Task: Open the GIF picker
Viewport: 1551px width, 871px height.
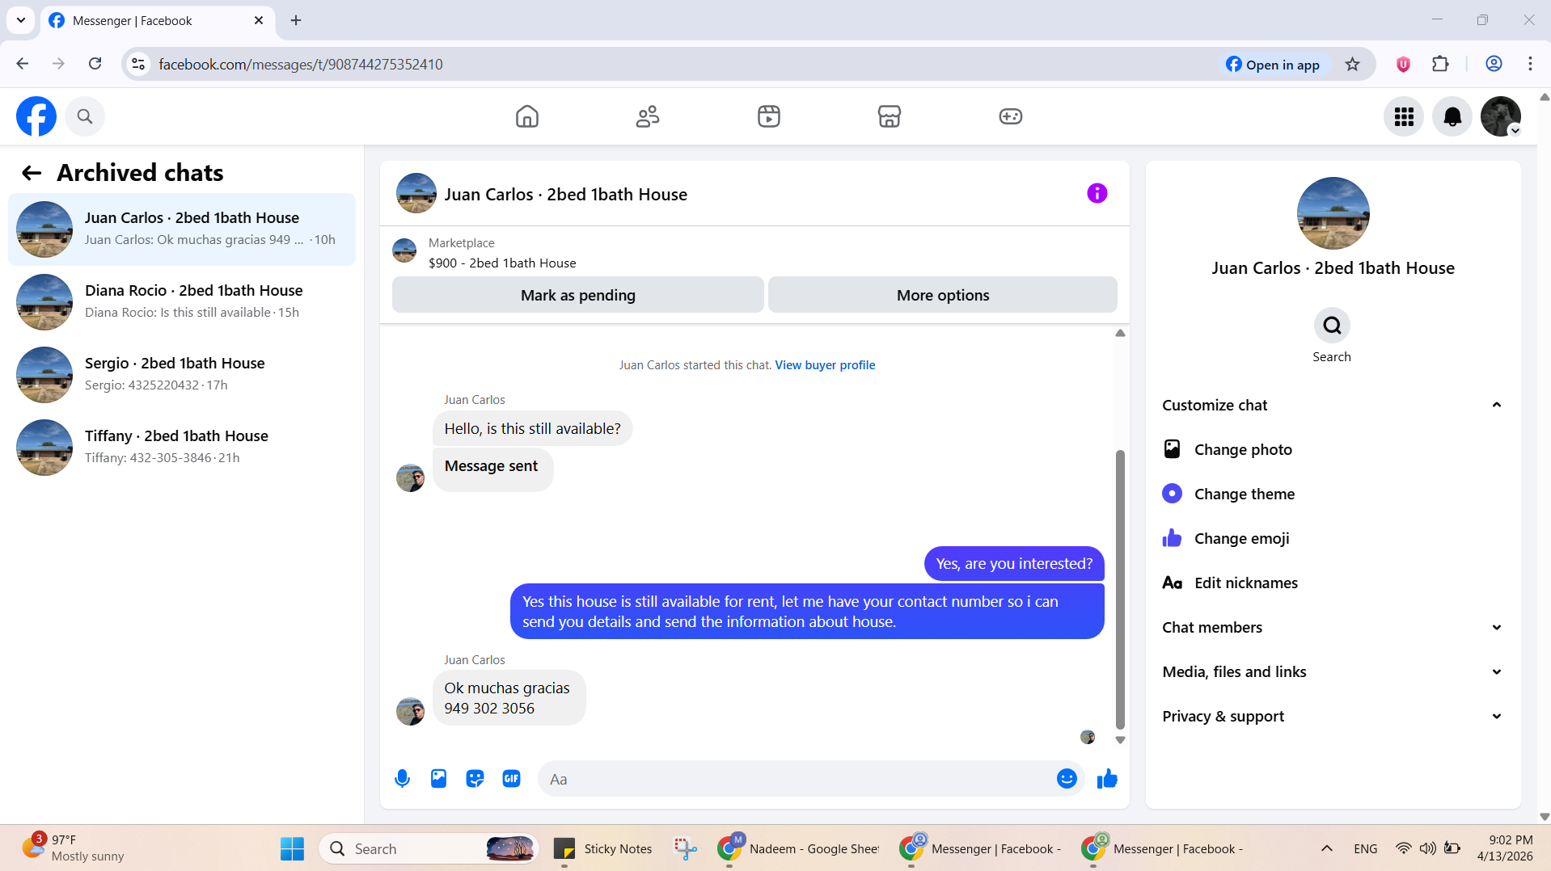Action: [511, 778]
